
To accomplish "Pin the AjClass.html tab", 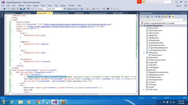I will point(49,13).
